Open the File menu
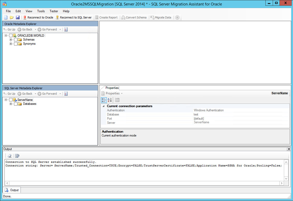 click(8, 11)
